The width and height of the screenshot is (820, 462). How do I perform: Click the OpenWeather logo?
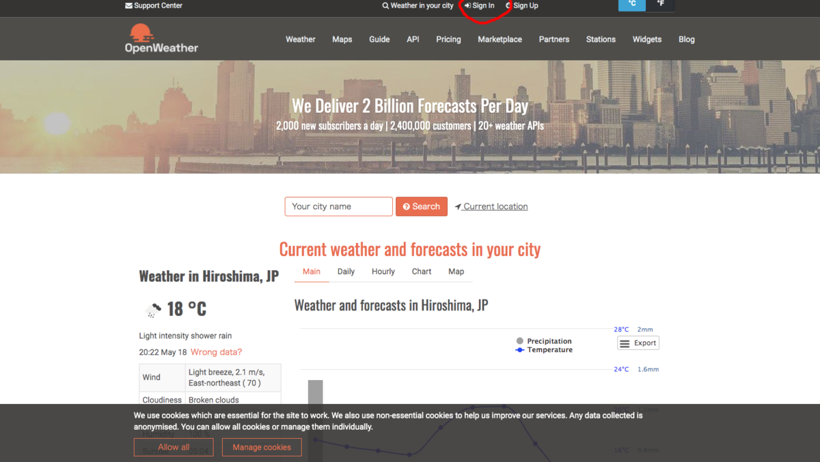click(161, 39)
